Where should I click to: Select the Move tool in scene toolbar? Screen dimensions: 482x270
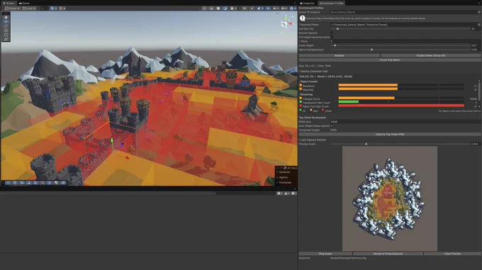(x=6, y=22)
